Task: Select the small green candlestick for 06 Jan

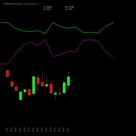Action: (x=25, y=91)
